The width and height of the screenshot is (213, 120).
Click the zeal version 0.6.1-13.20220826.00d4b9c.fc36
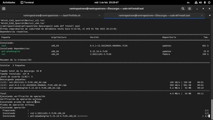tap(109, 46)
